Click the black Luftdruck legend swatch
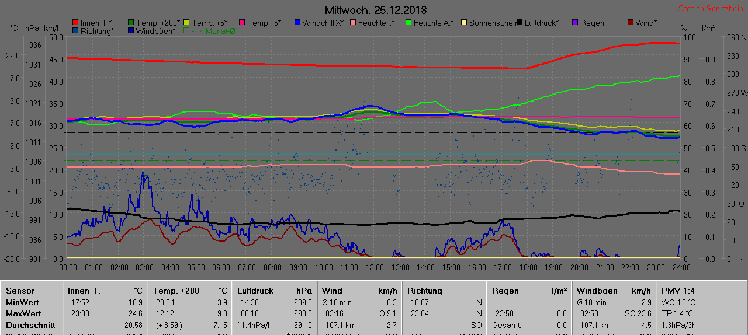The width and height of the screenshot is (748, 335). (x=520, y=23)
